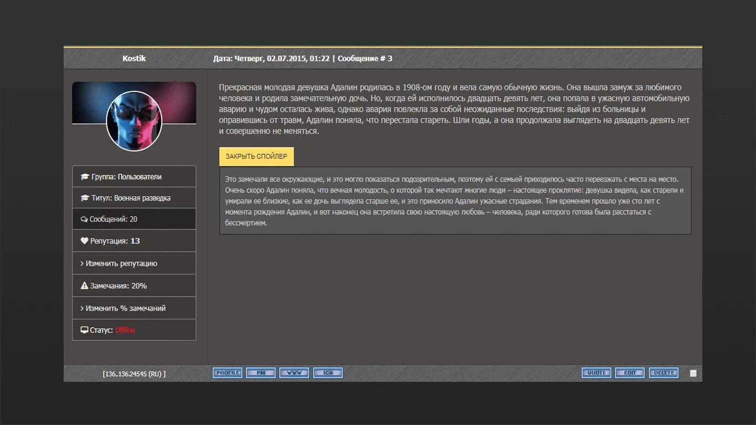This screenshot has width=756, height=425.
Task: Click the heart icon beside Репутация
Action: click(84, 241)
